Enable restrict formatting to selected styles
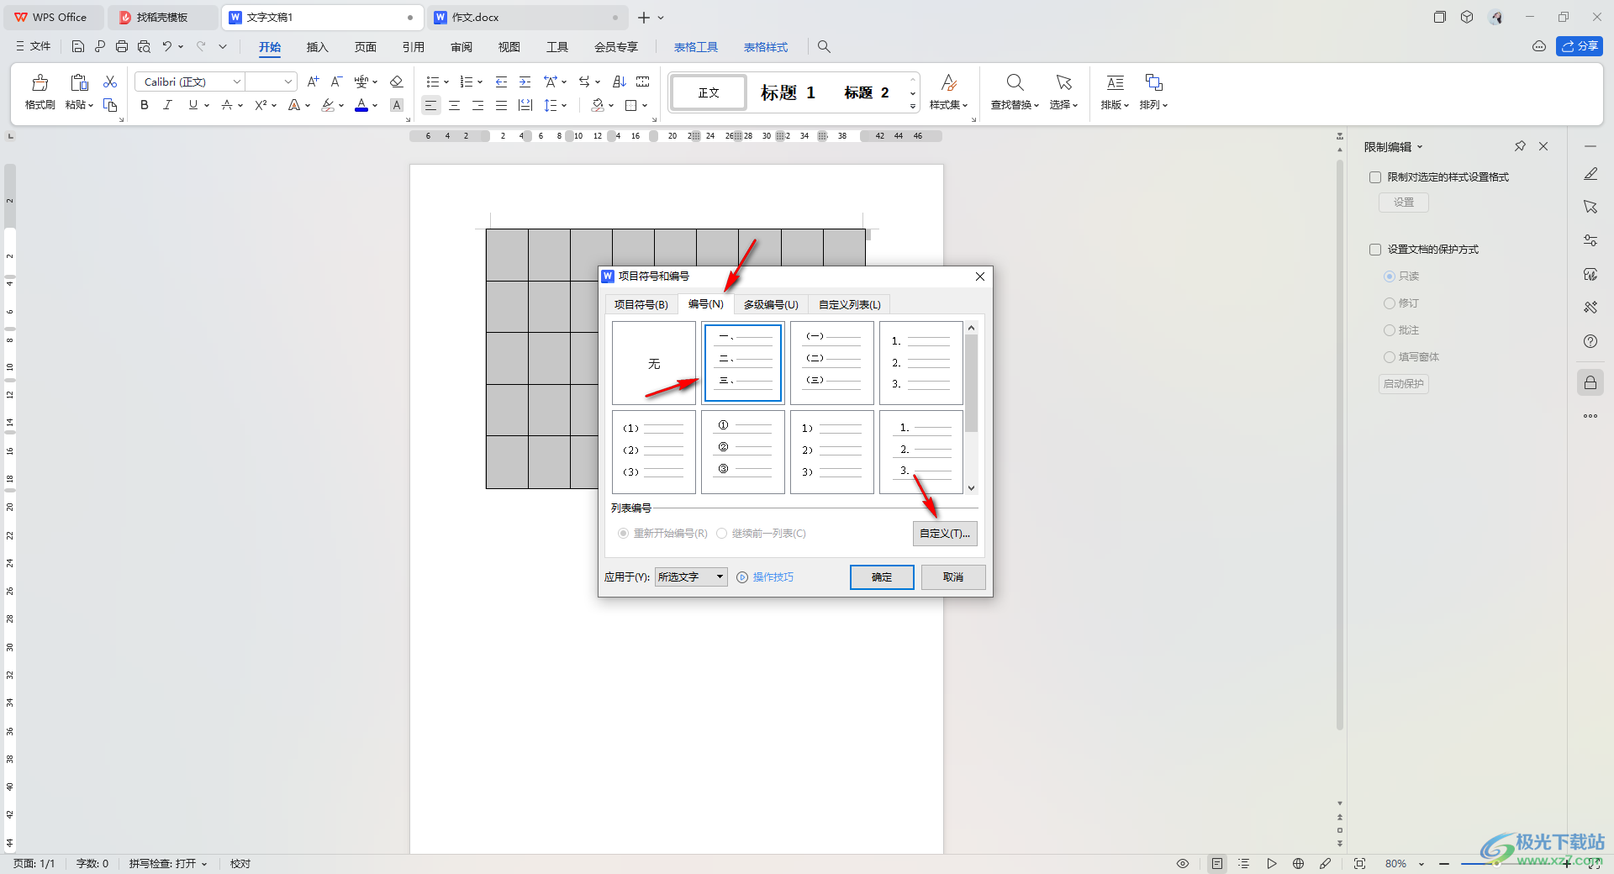The width and height of the screenshot is (1614, 874). coord(1375,177)
